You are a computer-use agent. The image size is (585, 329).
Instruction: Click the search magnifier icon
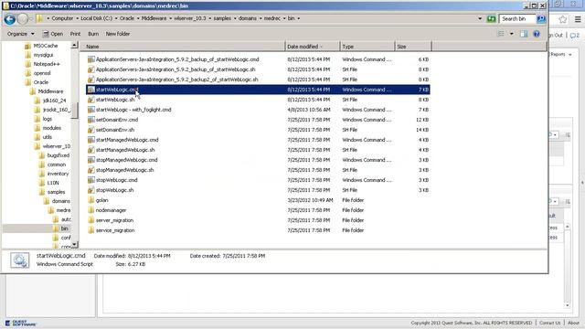pos(541,18)
